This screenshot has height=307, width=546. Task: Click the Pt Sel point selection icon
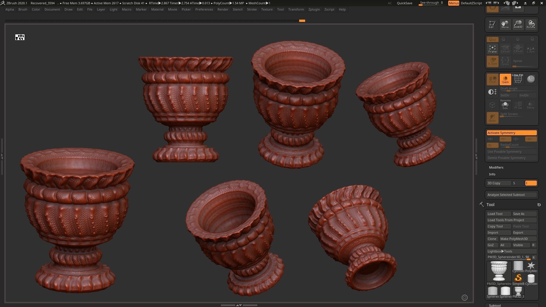(x=518, y=105)
